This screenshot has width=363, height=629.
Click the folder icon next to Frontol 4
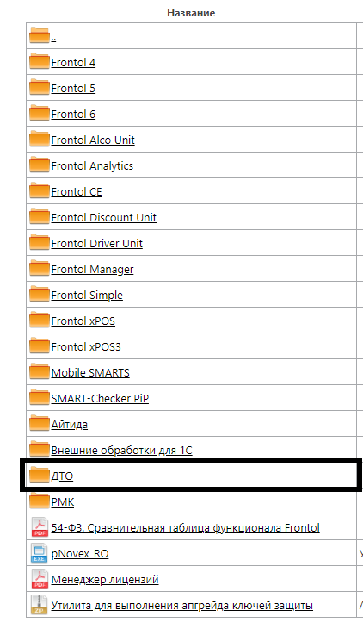tap(39, 61)
